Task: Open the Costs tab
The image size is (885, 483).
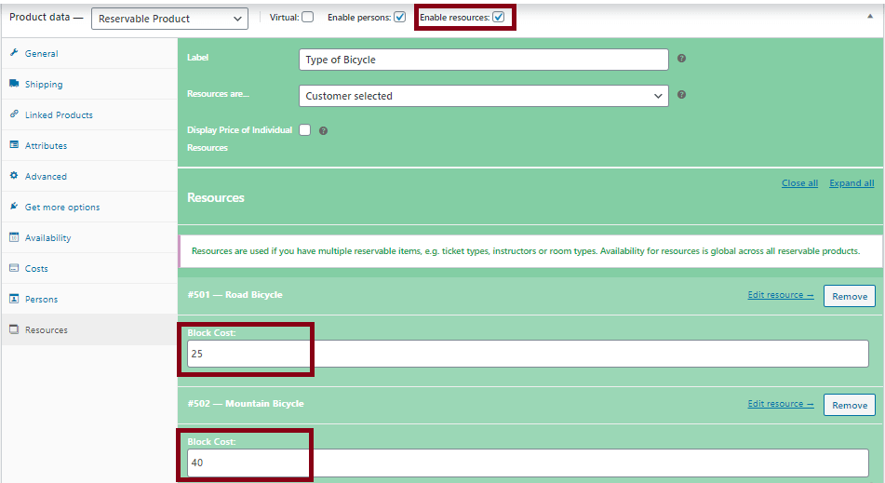Action: tap(36, 268)
